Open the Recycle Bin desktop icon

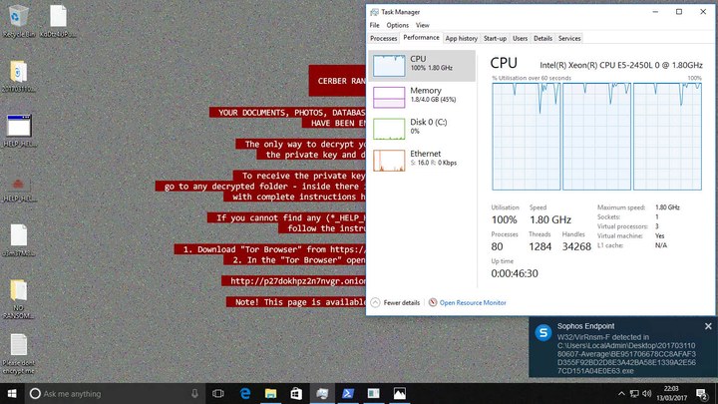(18, 21)
